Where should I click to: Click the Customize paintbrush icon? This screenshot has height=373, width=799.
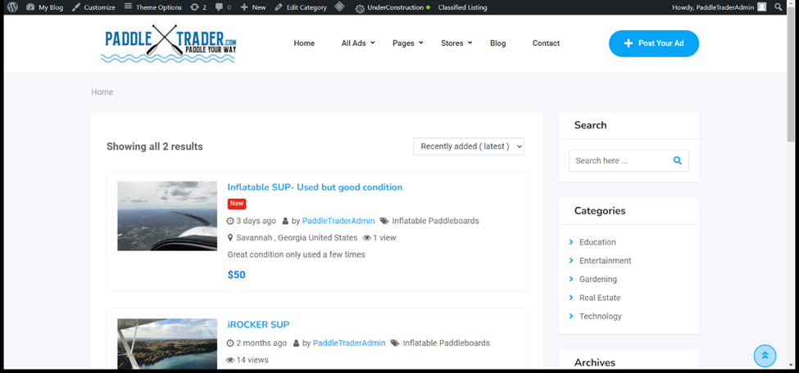pos(76,7)
